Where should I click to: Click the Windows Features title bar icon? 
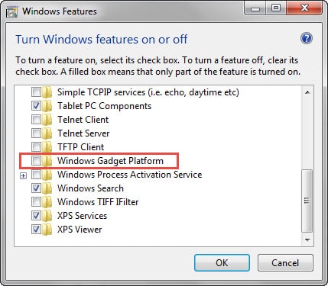(11, 11)
